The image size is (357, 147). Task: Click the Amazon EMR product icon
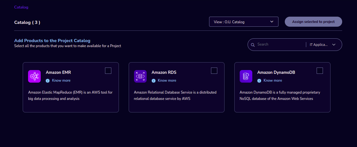pyautogui.click(x=34, y=76)
